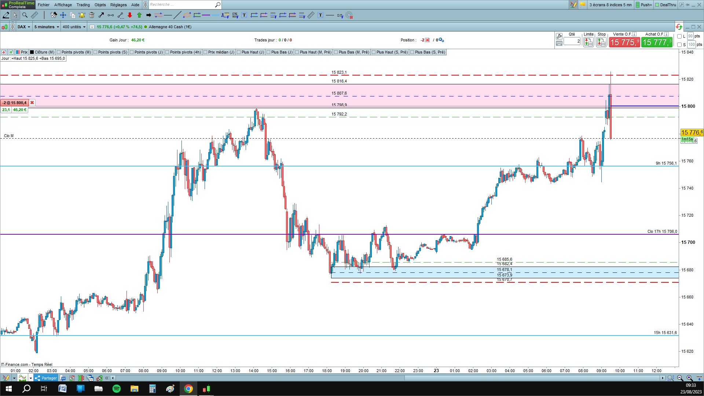Viewport: 704px width, 396px height.
Task: Click the trash delete objects icon
Action: point(92,15)
